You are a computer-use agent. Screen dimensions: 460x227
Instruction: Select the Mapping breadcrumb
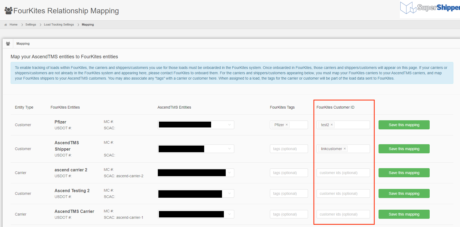(x=88, y=25)
